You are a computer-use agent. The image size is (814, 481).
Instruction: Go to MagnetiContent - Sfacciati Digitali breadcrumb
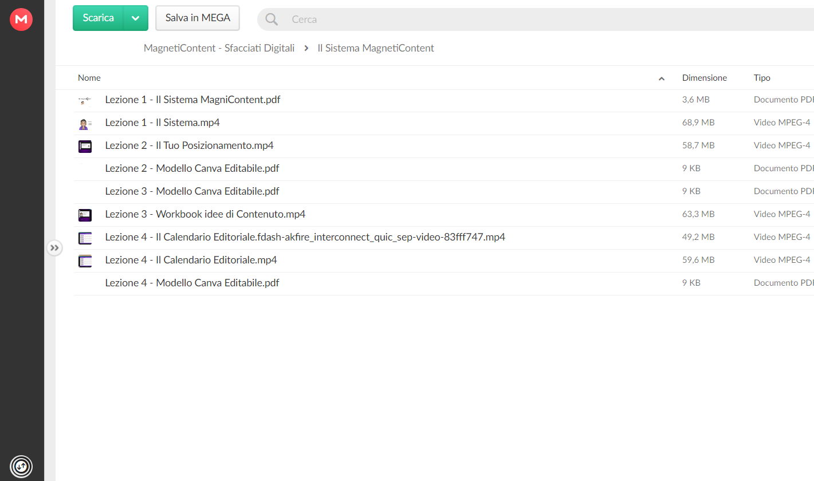click(219, 48)
